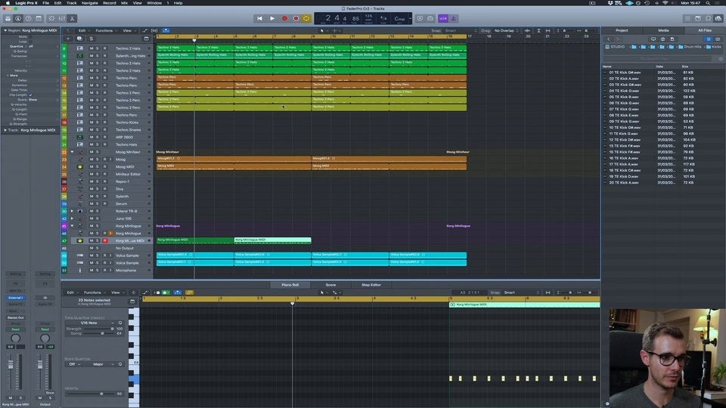Click the Record button in the transport
726x408 pixels.
click(285, 18)
